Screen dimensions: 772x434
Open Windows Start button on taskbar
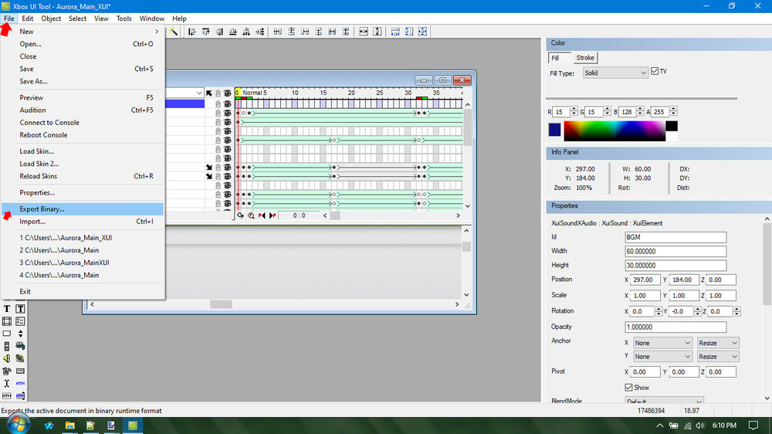[x=18, y=425]
